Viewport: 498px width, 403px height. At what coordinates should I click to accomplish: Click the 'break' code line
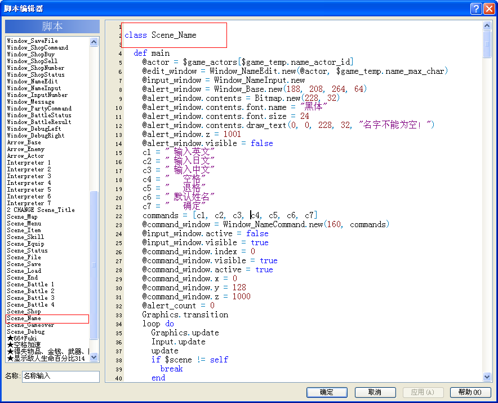[171, 369]
